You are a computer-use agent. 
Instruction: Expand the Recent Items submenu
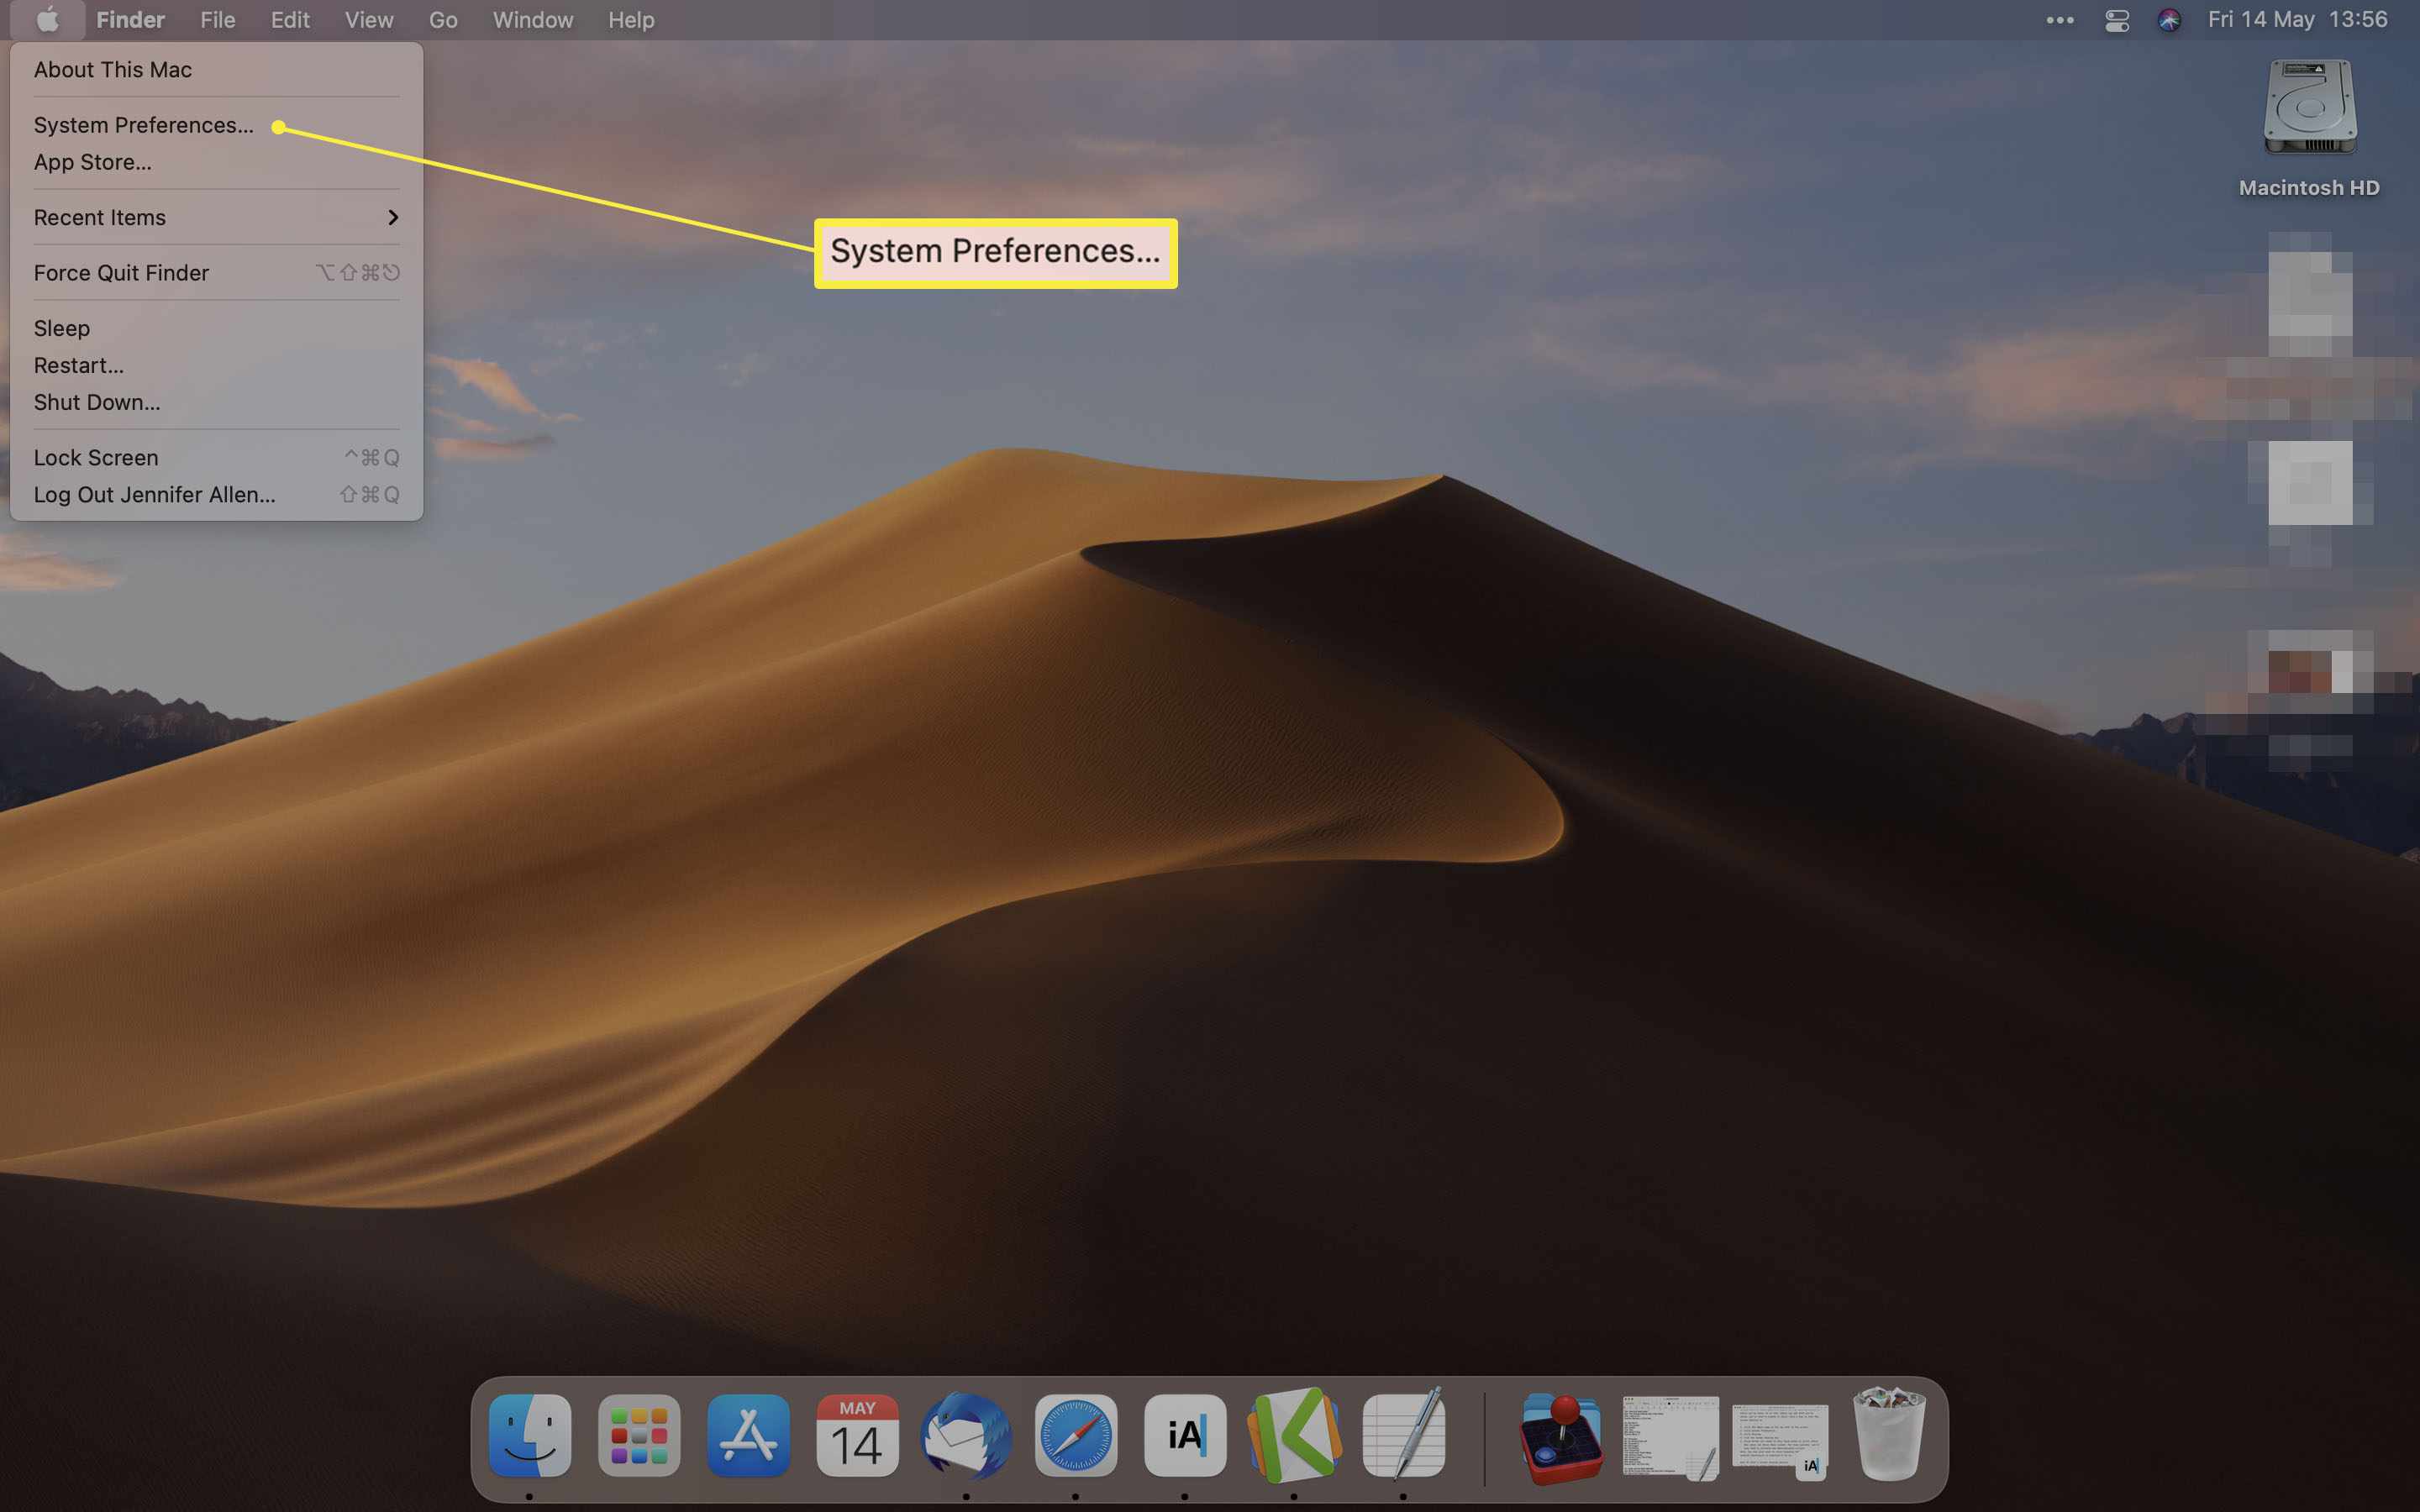pos(216,217)
